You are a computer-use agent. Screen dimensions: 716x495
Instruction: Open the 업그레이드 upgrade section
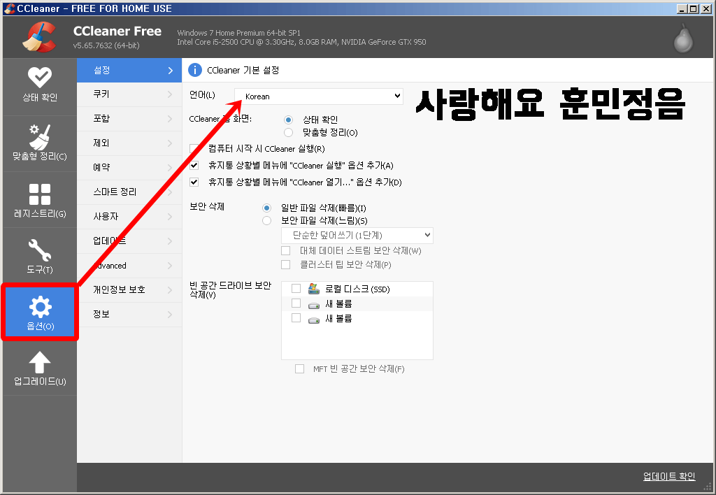(x=40, y=368)
